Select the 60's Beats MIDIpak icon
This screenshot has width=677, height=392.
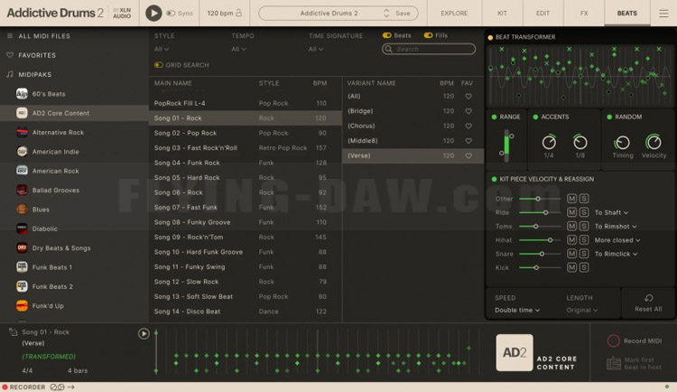tap(22, 94)
